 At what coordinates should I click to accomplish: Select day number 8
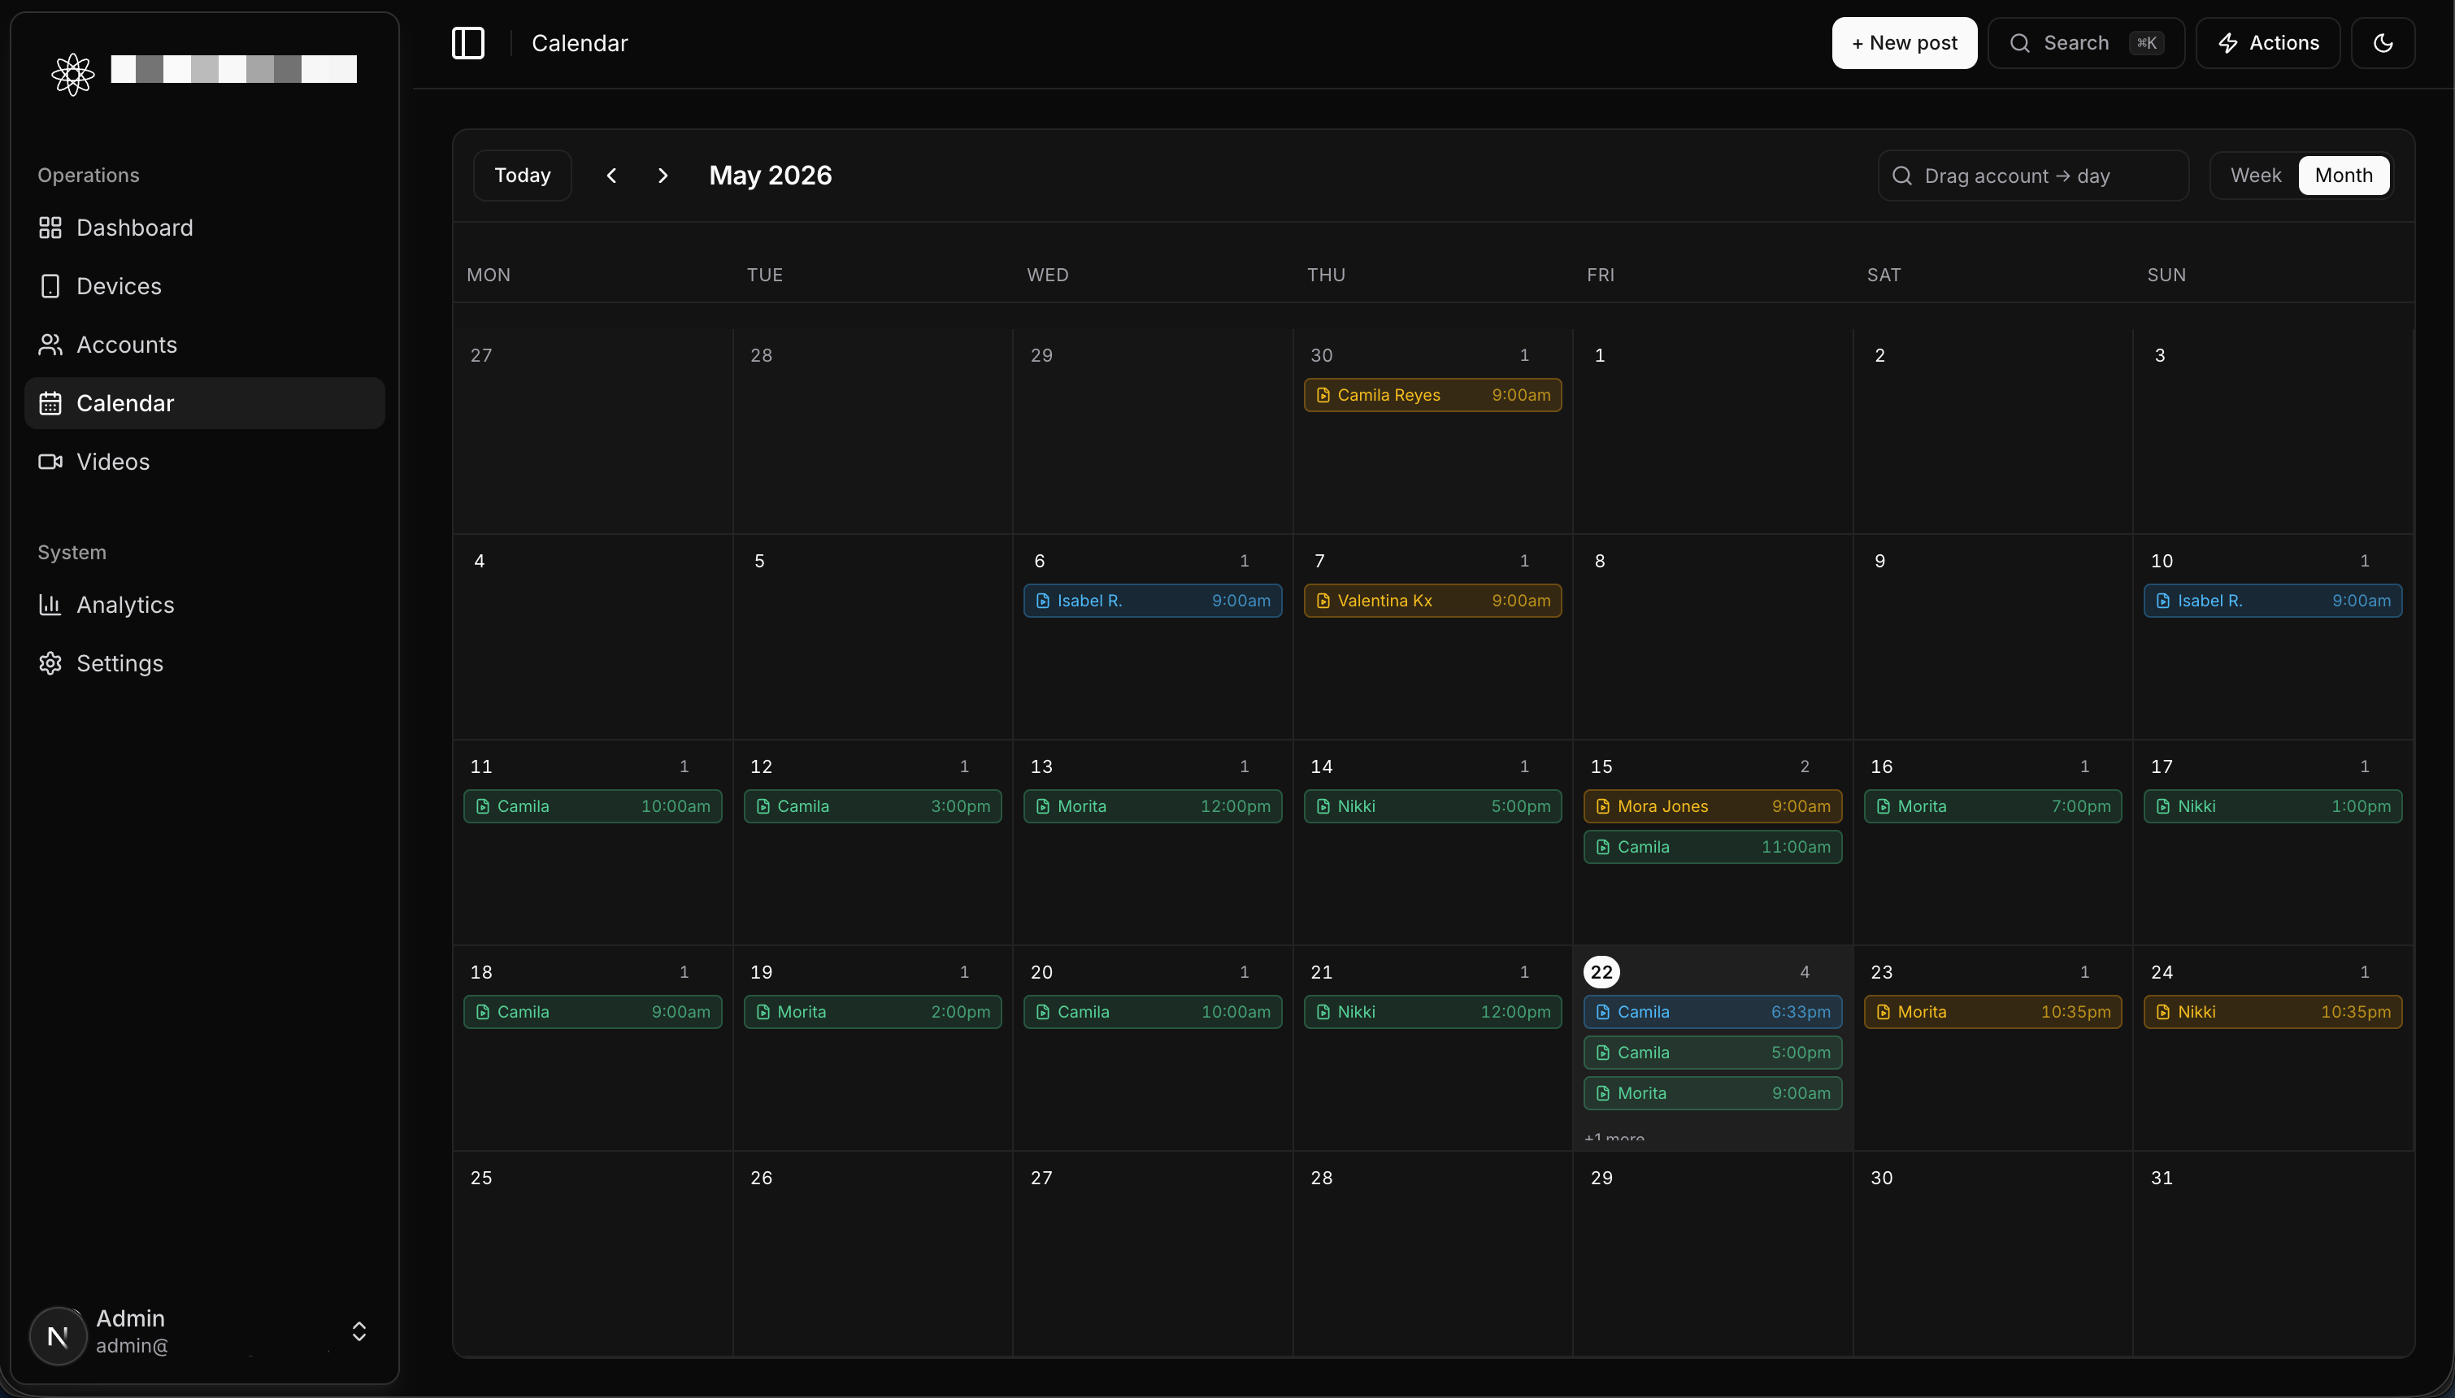pos(1600,561)
